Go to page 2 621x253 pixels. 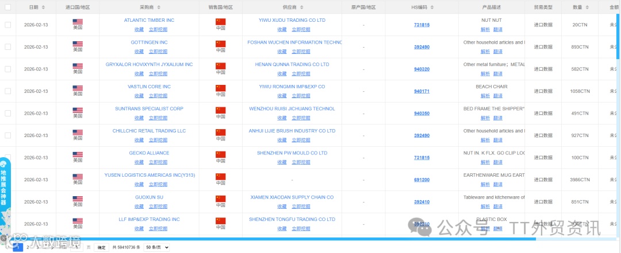(28, 247)
